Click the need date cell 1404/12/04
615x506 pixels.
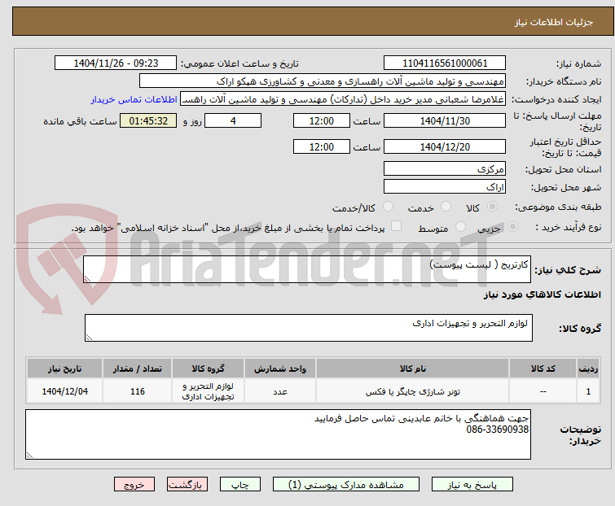(x=64, y=391)
